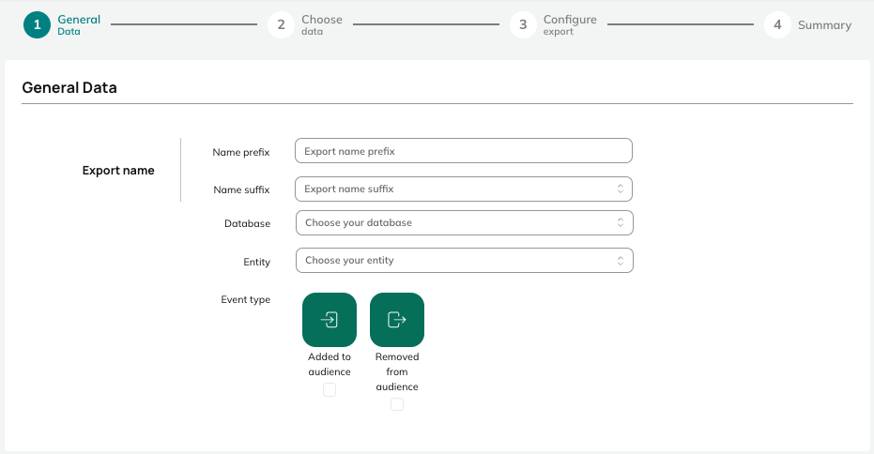Go to step 1 General Data
Viewport: 874px width, 454px height.
tap(62, 25)
